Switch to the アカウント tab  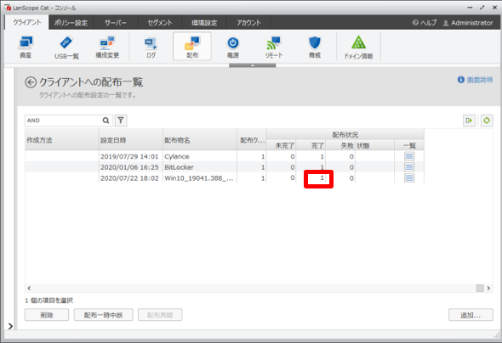248,22
